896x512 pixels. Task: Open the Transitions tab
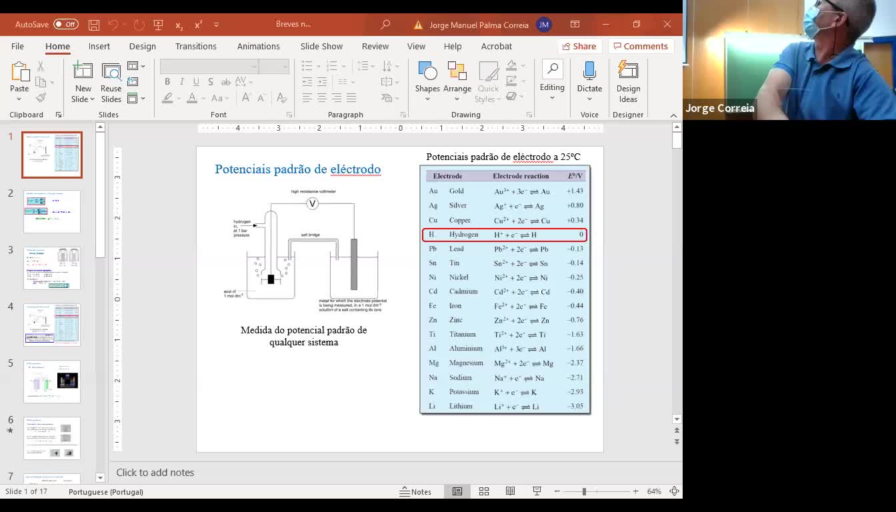tap(195, 46)
